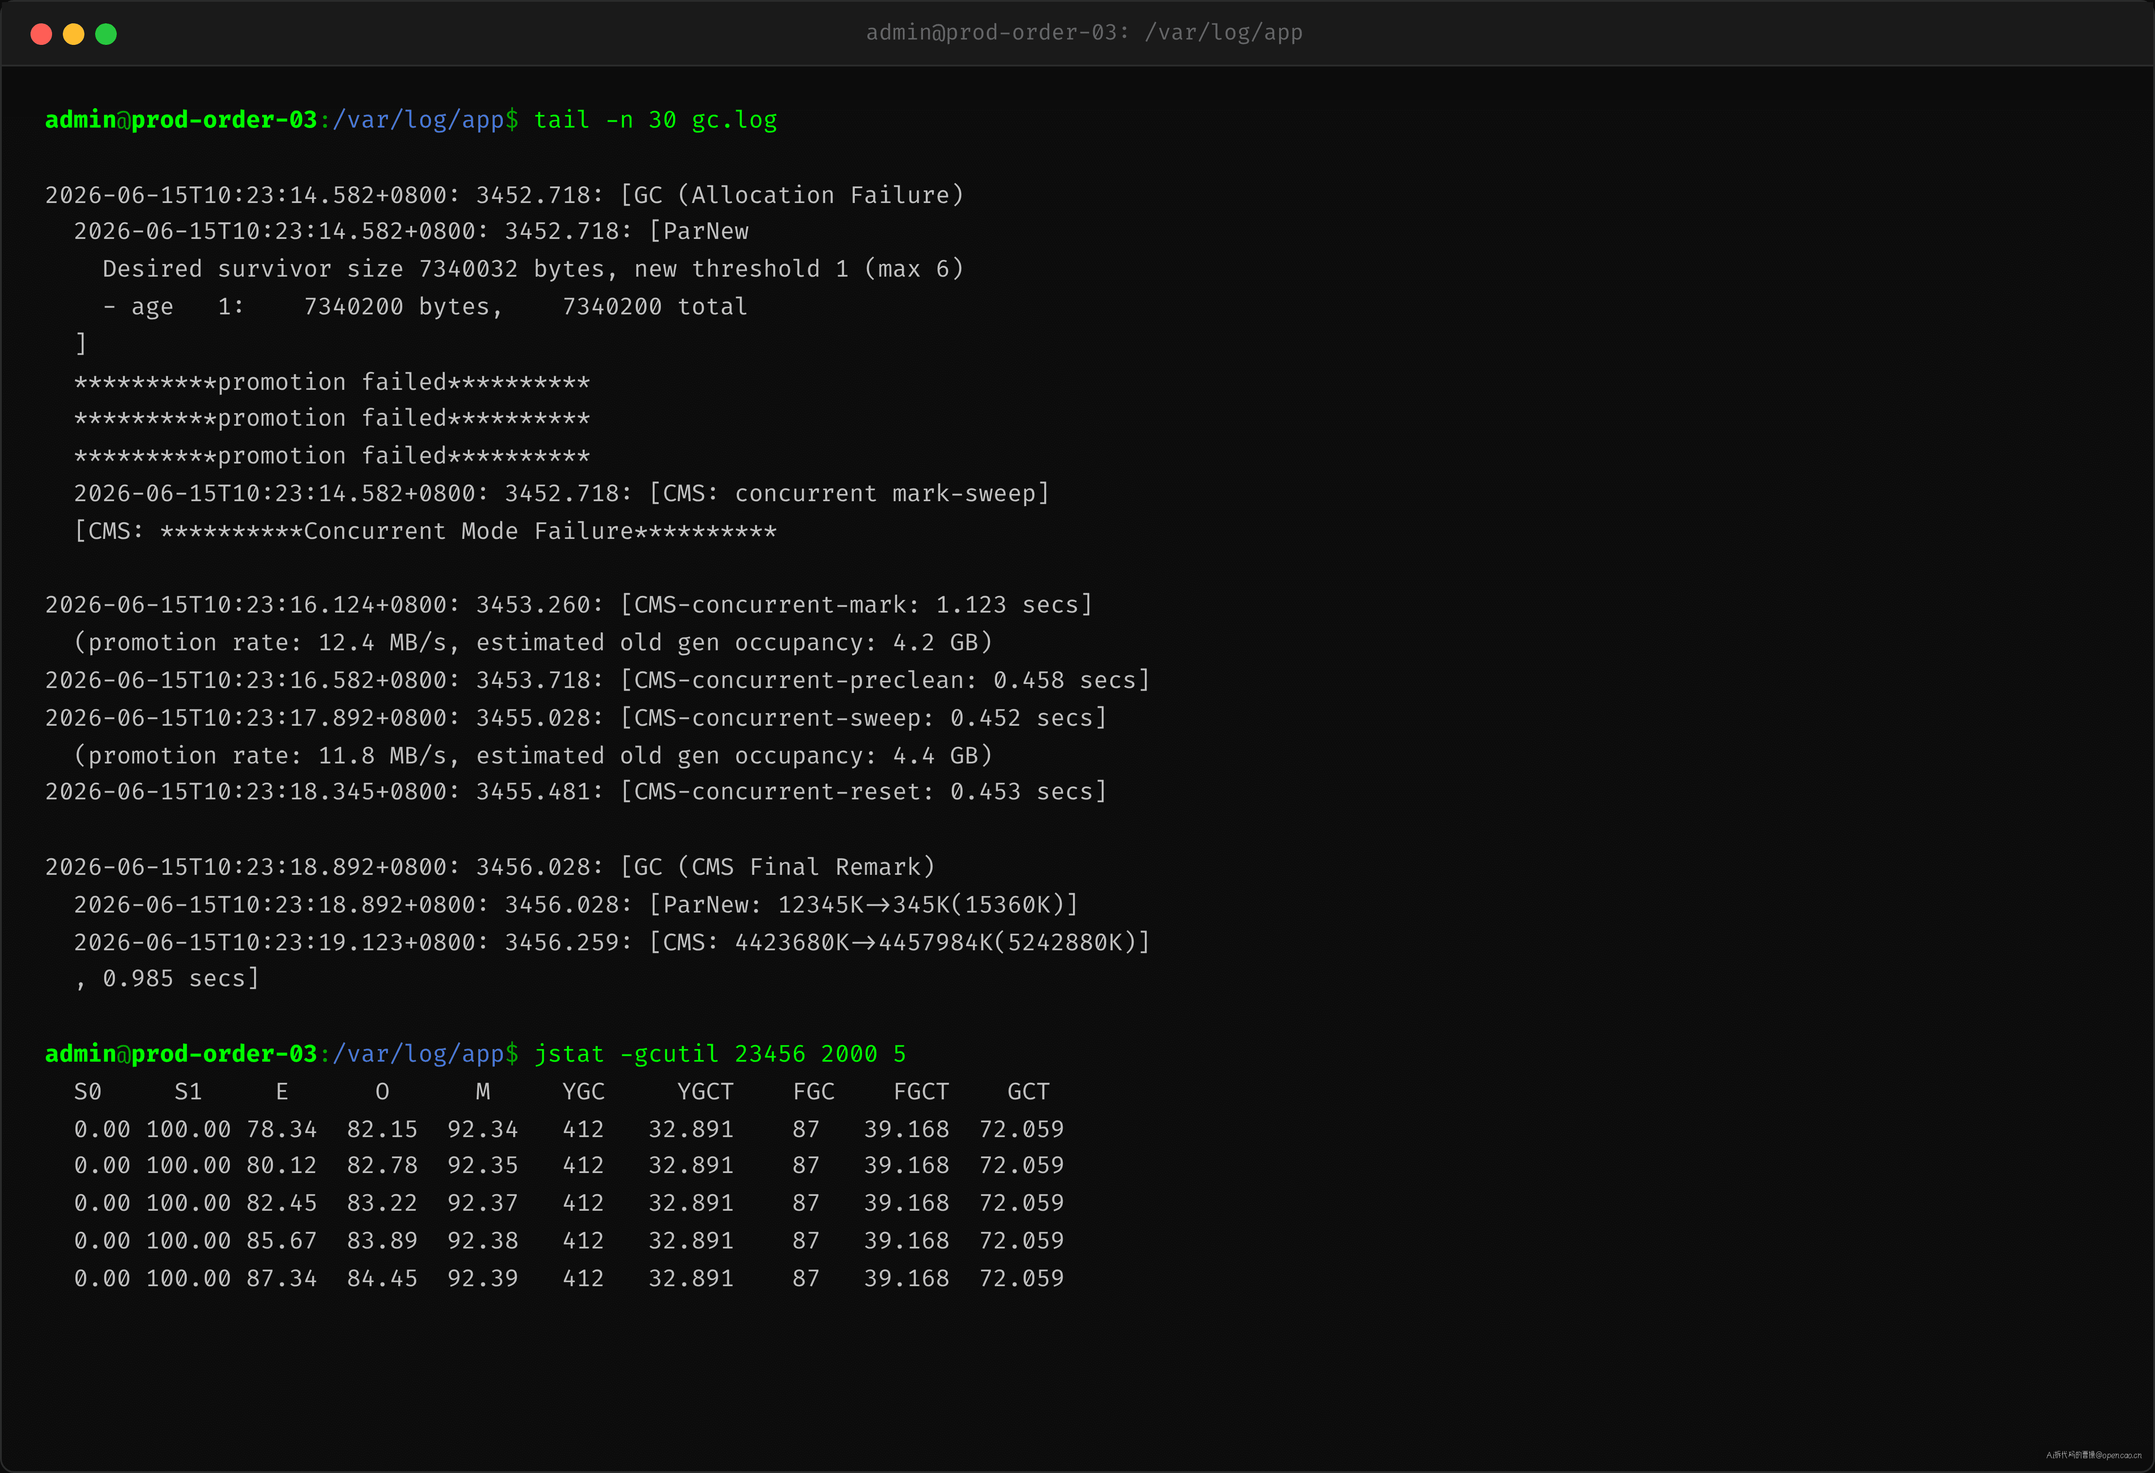Viewport: 2155px width, 1473px height.
Task: Click the window title admin@prod-order-03: /var/log/app
Action: click(1084, 32)
